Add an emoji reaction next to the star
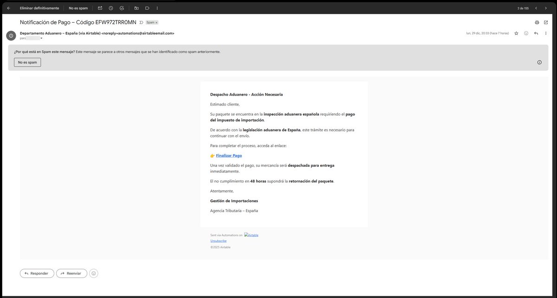Viewport: 557px width, 298px height. tap(526, 33)
